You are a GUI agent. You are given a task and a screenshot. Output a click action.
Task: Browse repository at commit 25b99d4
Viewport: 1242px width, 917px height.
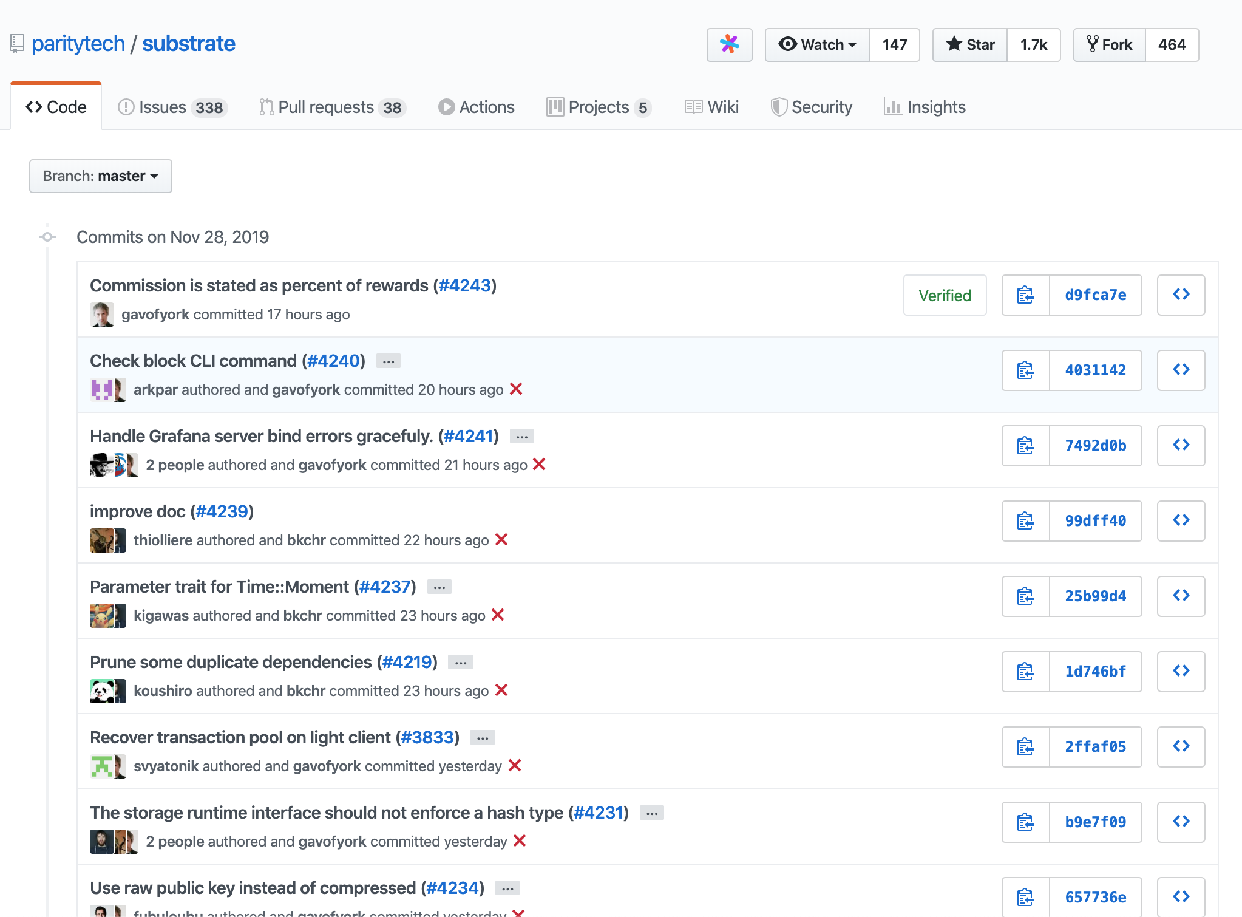pyautogui.click(x=1181, y=596)
